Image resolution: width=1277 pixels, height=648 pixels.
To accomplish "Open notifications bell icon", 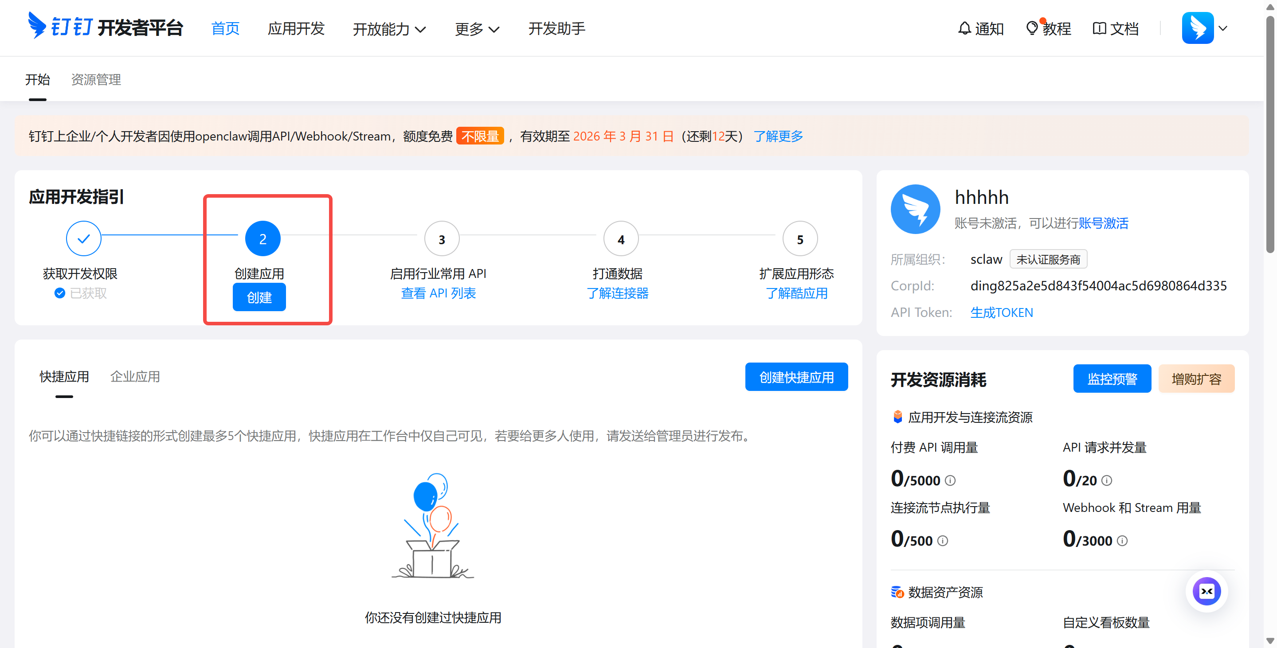I will 964,28.
